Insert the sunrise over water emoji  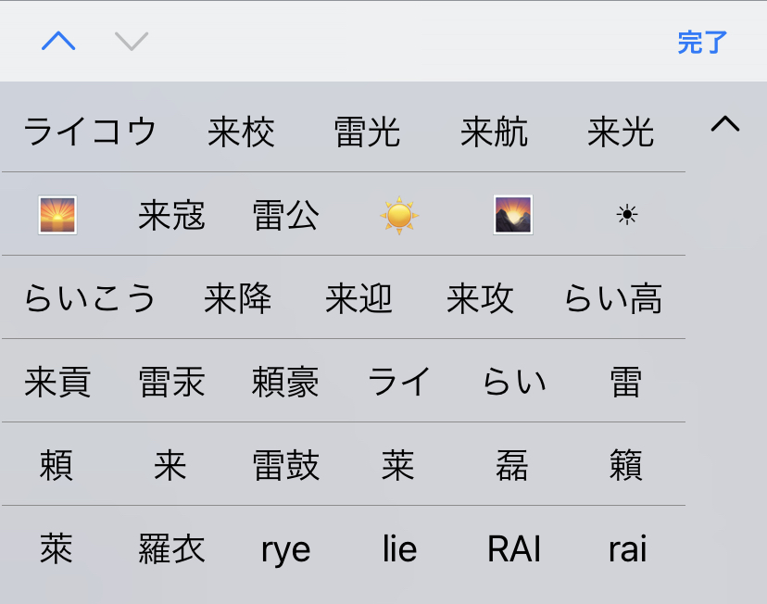(57, 216)
